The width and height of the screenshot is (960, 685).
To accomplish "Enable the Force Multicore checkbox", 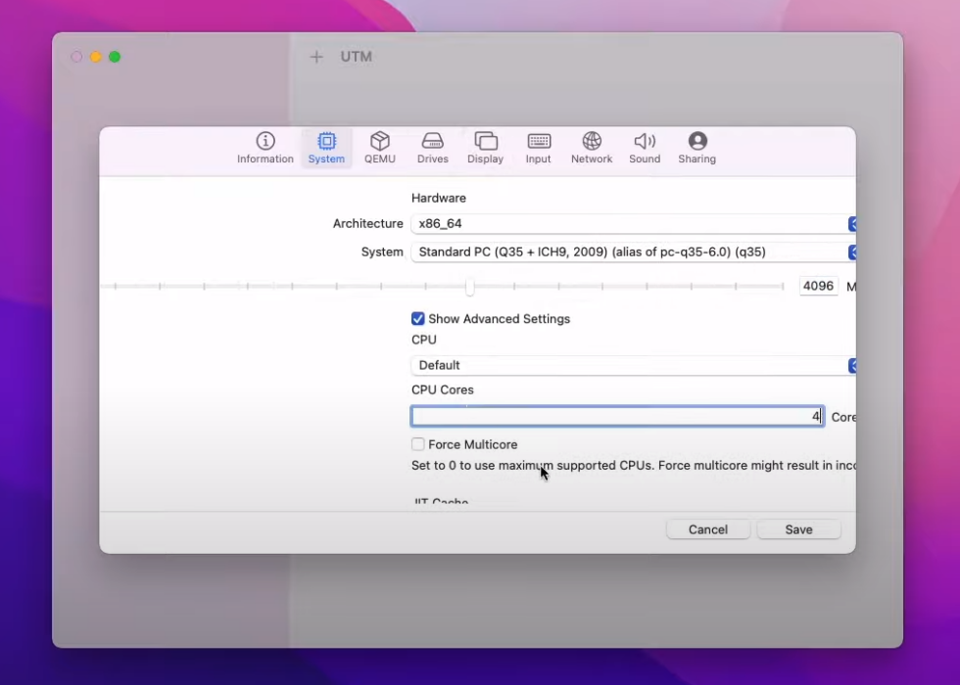I will [x=418, y=444].
